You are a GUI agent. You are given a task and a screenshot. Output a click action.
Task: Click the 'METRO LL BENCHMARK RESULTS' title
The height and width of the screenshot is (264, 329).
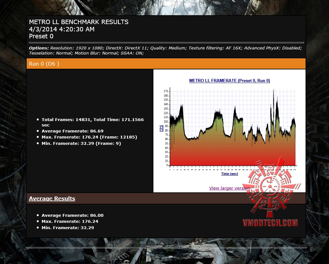coord(79,22)
